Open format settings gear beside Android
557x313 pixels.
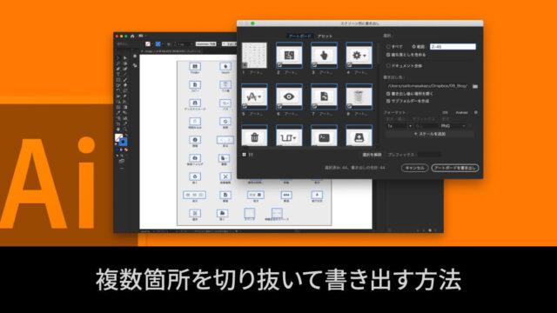pyautogui.click(x=476, y=112)
